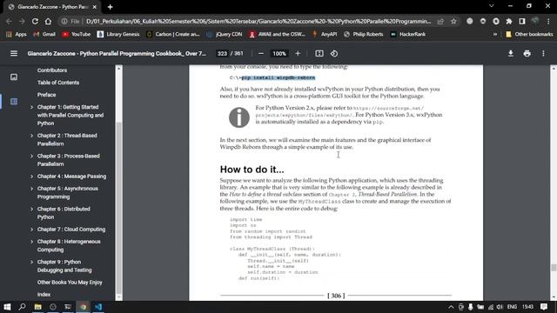Open Chrome side panel
The image size is (557, 313).
point(522,21)
